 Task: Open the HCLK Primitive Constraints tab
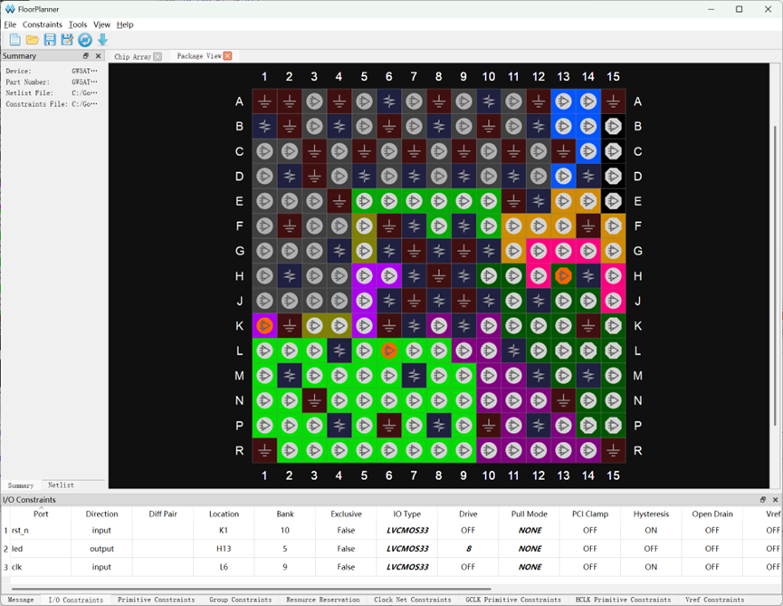coord(623,600)
